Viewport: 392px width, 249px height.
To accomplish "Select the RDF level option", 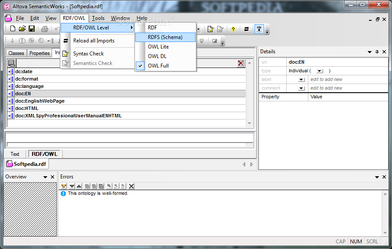I will pyautogui.click(x=166, y=28).
